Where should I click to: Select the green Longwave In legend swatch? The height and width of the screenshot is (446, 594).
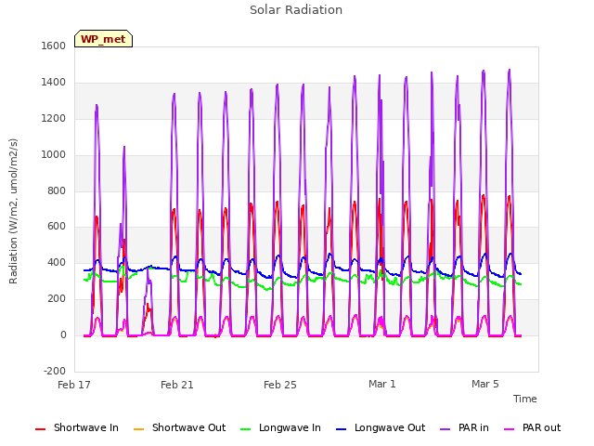[x=246, y=429]
